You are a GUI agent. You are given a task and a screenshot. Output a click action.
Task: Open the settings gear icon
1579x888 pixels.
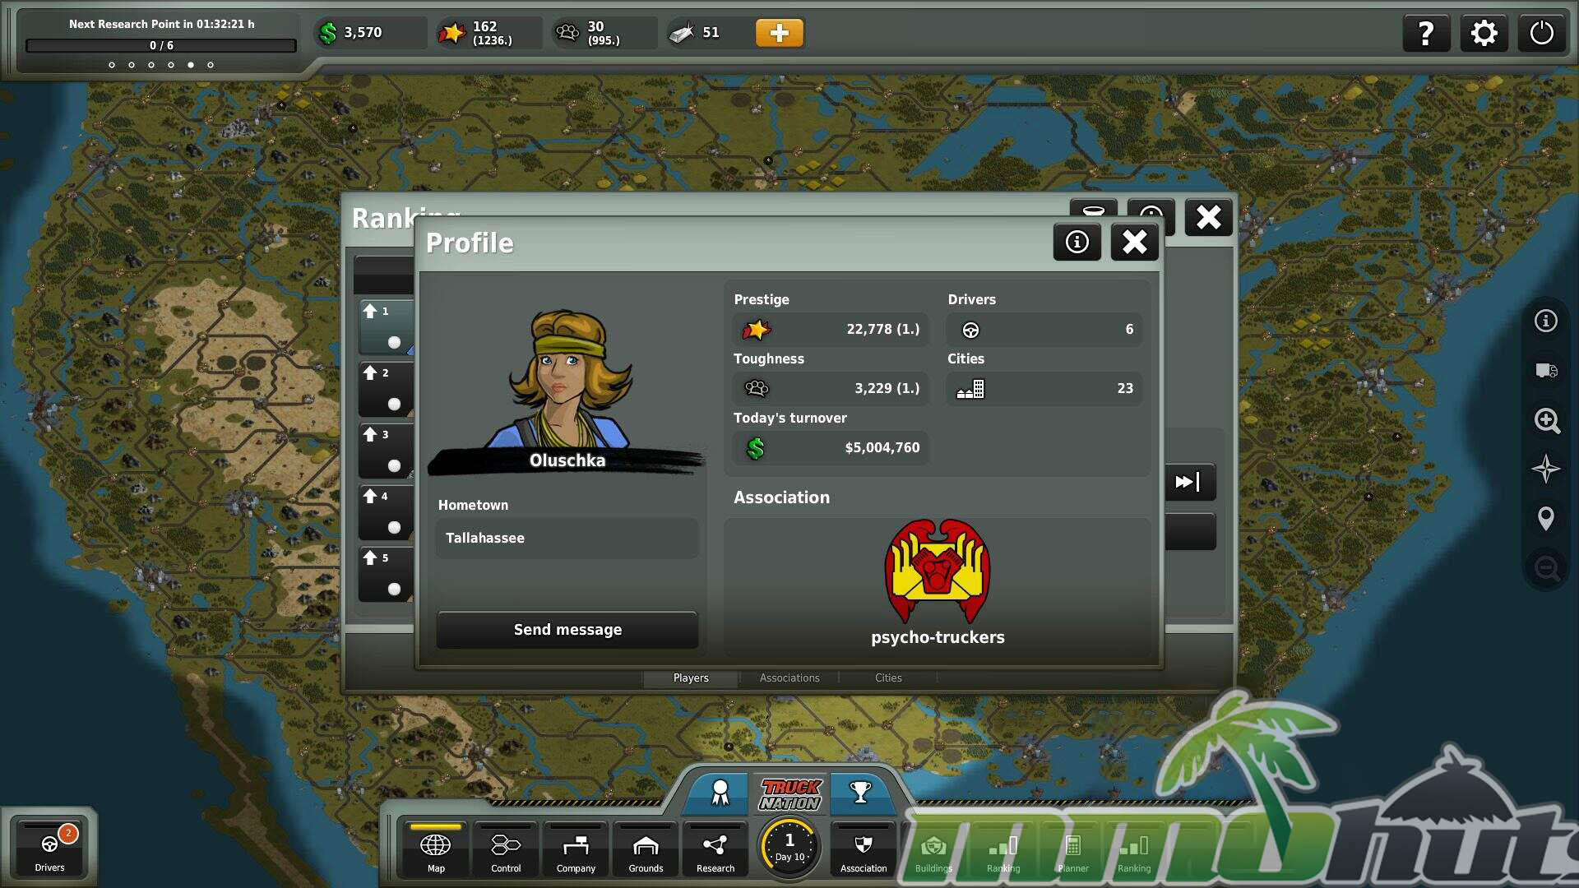click(x=1484, y=34)
